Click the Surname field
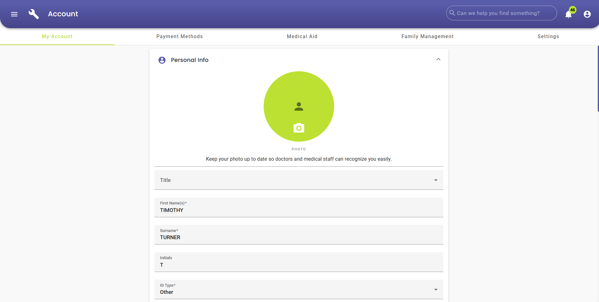 (x=299, y=234)
